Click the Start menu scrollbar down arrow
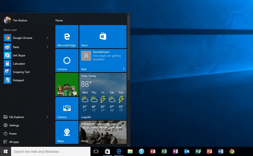The width and height of the screenshot is (253, 156). pyautogui.click(x=128, y=145)
